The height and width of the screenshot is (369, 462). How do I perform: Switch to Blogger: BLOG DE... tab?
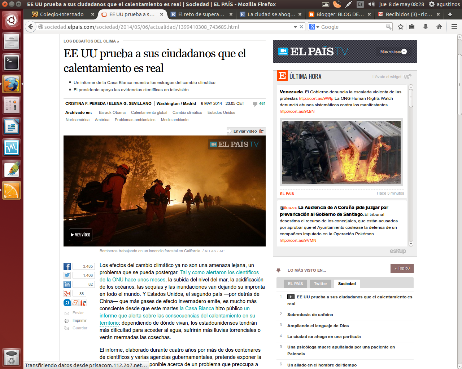340,14
